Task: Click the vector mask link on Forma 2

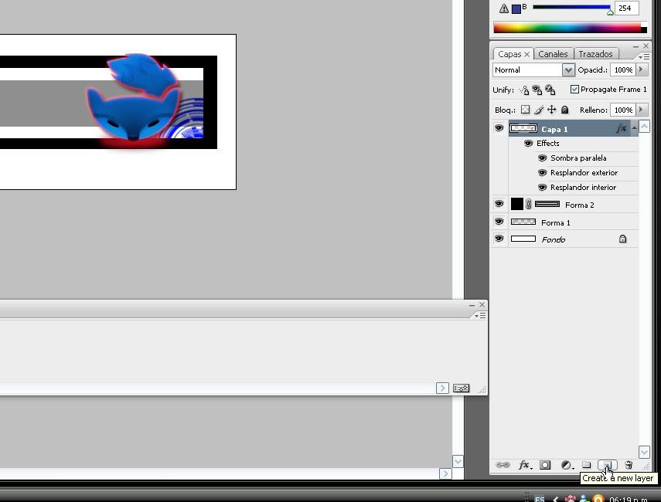Action: [x=529, y=205]
